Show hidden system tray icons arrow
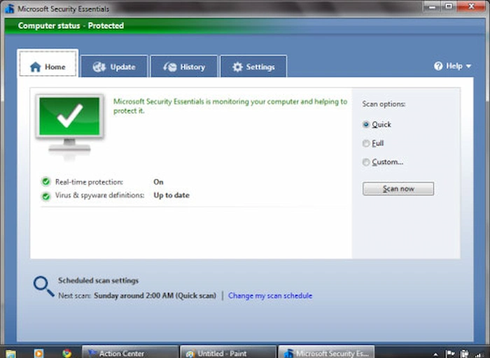 435,355
